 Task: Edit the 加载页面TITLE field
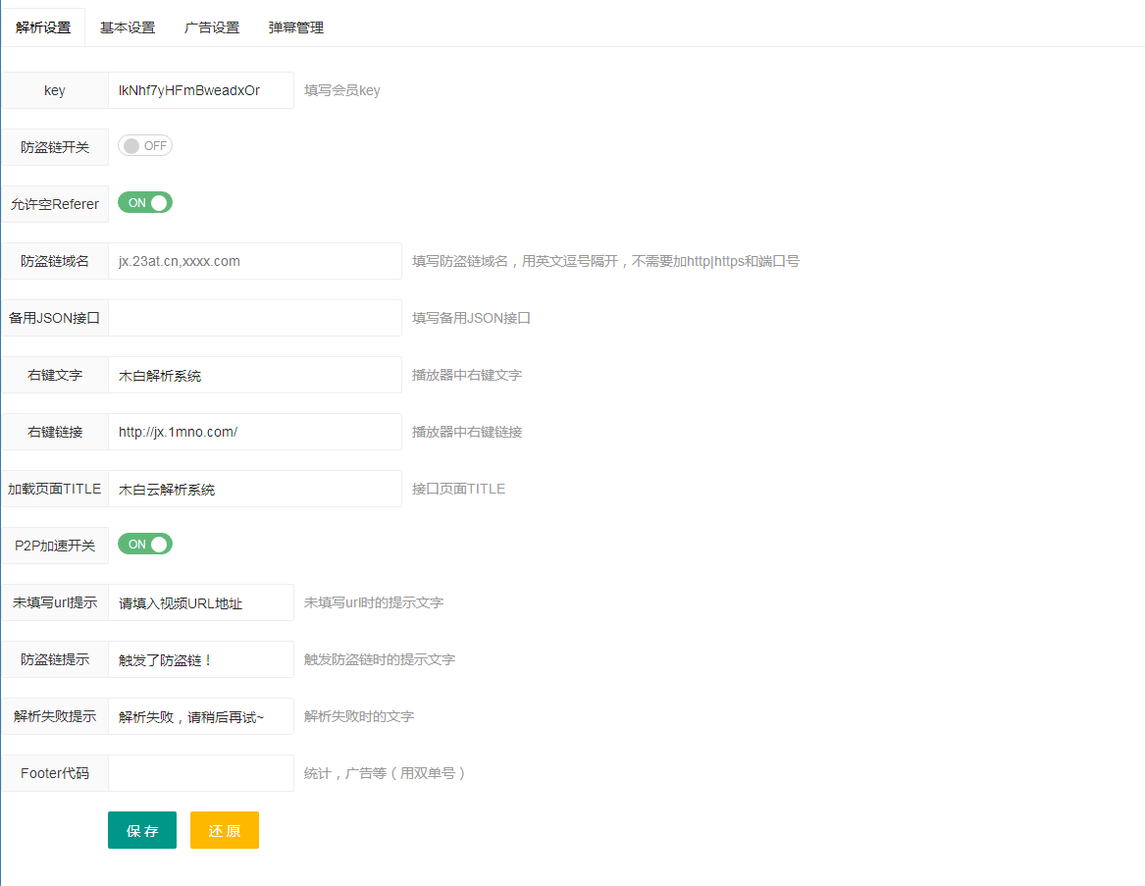255,488
